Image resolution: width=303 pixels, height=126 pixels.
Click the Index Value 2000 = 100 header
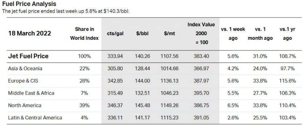click(x=201, y=34)
